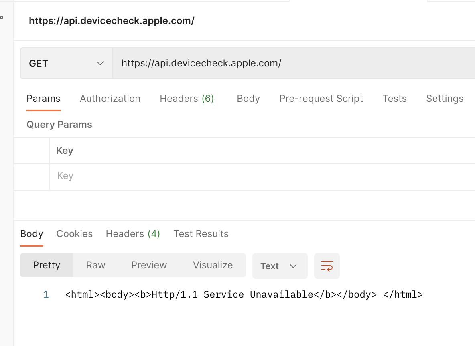475x346 pixels.
Task: Open the response Headers (4) tab
Action: tap(133, 234)
